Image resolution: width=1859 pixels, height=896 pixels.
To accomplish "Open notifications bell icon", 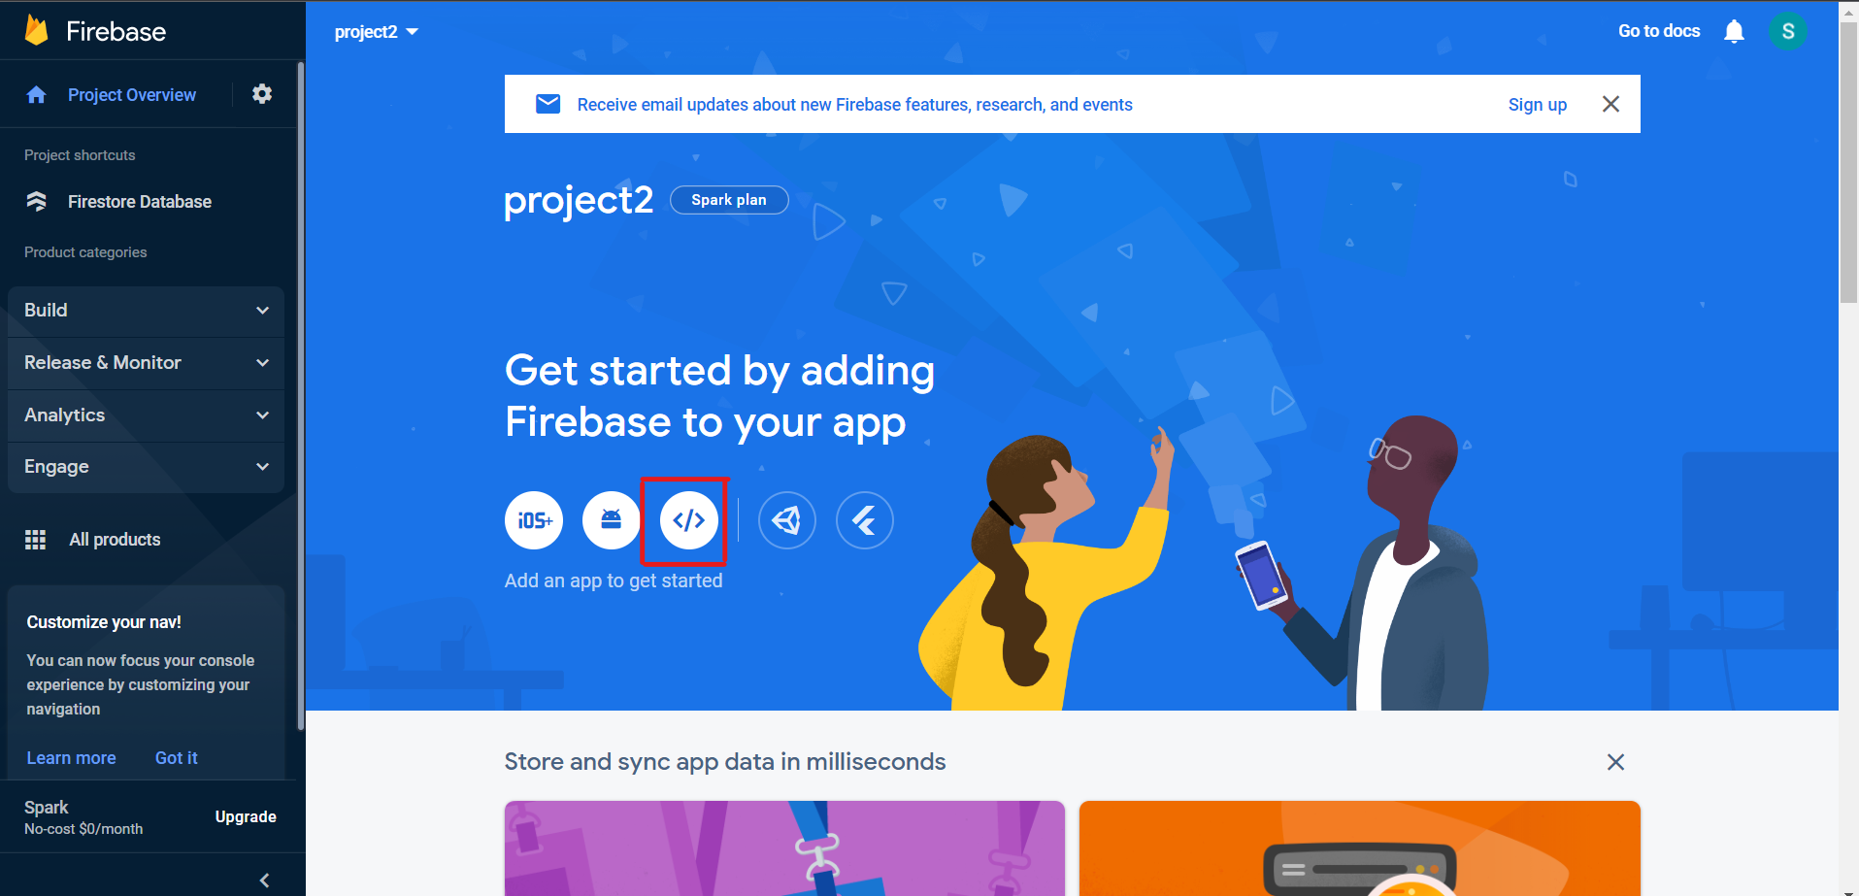I will point(1734,31).
